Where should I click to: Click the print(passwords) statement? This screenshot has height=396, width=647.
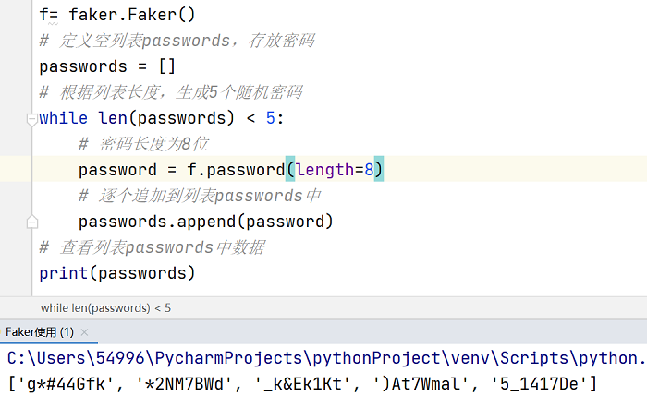tap(116, 273)
